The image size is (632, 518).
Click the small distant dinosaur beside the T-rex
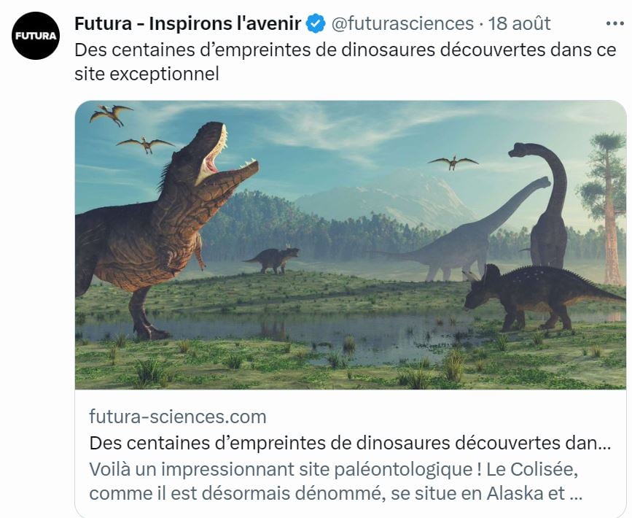click(x=273, y=259)
